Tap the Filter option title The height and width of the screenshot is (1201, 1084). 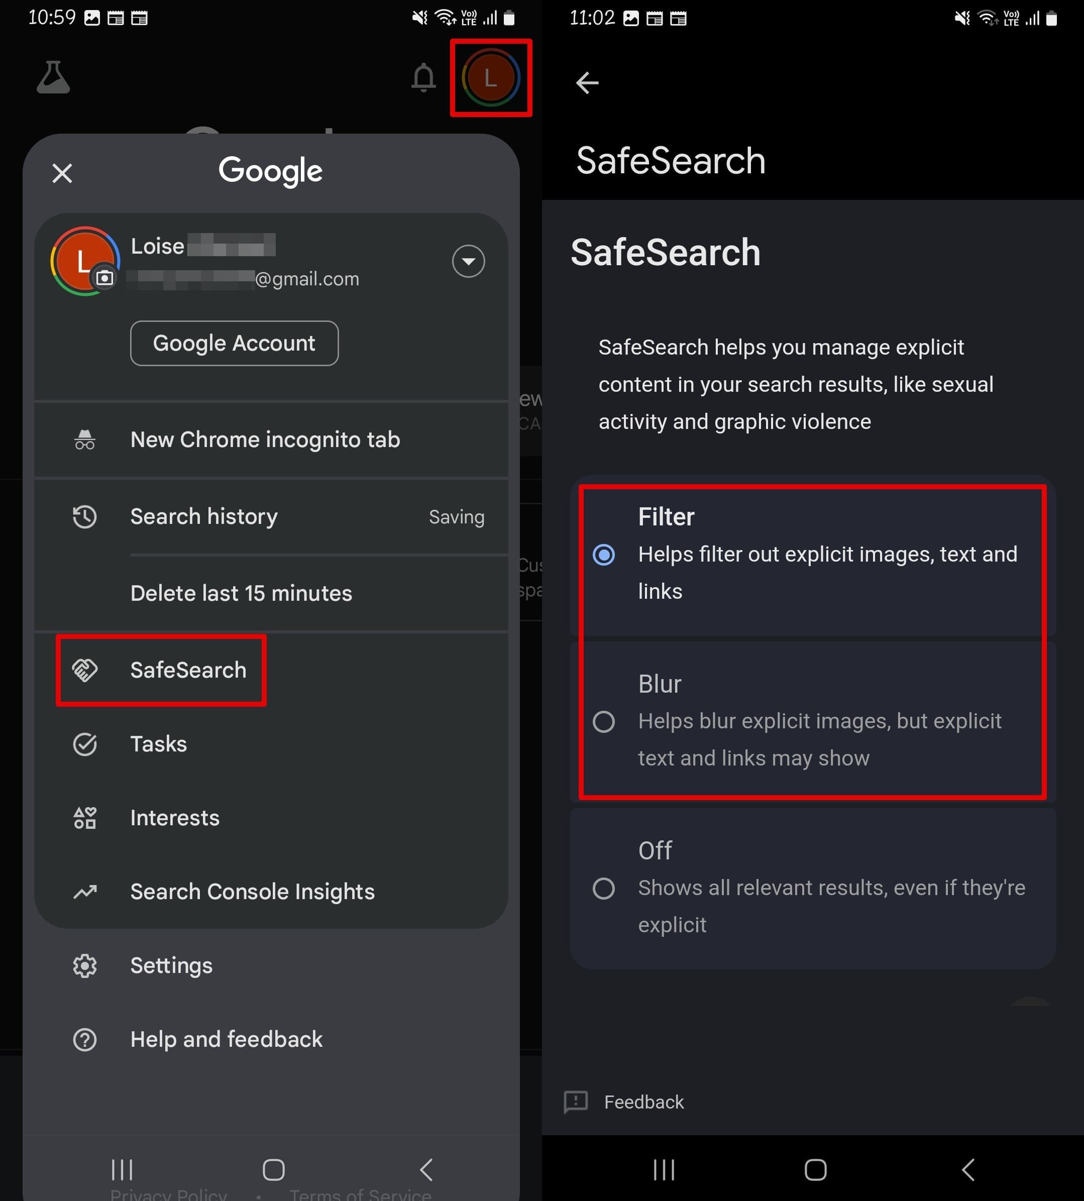(x=666, y=517)
